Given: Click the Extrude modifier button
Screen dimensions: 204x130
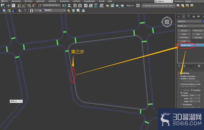Looking at the screenshot, I should (x=184, y=31).
